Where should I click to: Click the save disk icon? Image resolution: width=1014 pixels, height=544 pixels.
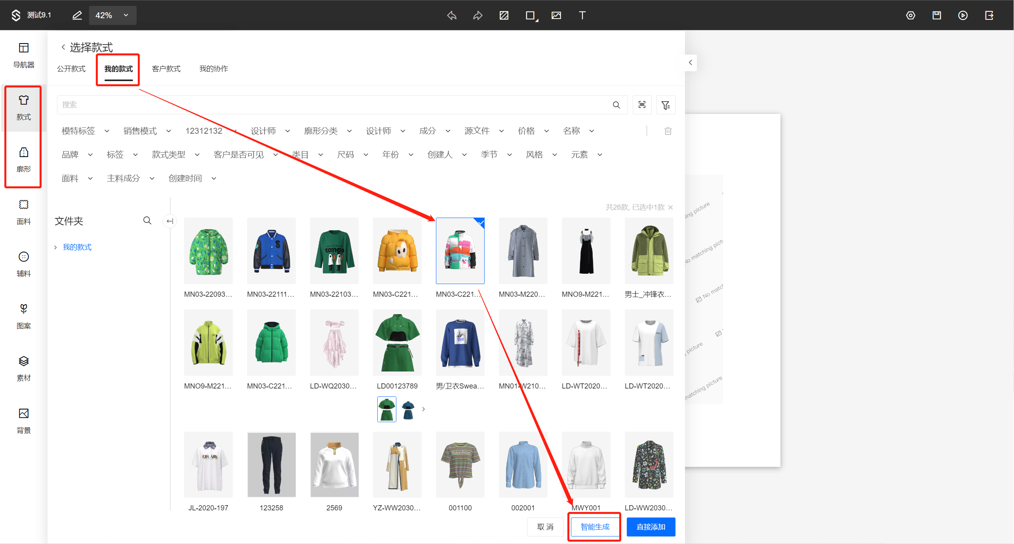pyautogui.click(x=937, y=15)
